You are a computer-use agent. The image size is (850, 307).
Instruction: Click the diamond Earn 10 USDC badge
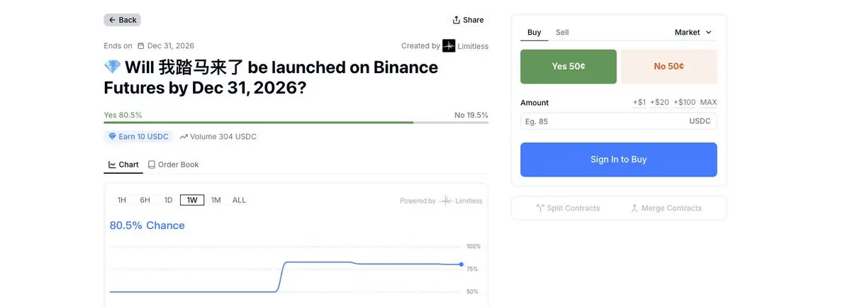[138, 136]
